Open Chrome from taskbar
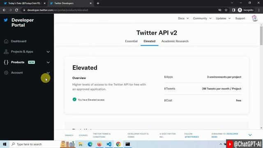Viewport: 263px width, 148px height. [x=118, y=144]
